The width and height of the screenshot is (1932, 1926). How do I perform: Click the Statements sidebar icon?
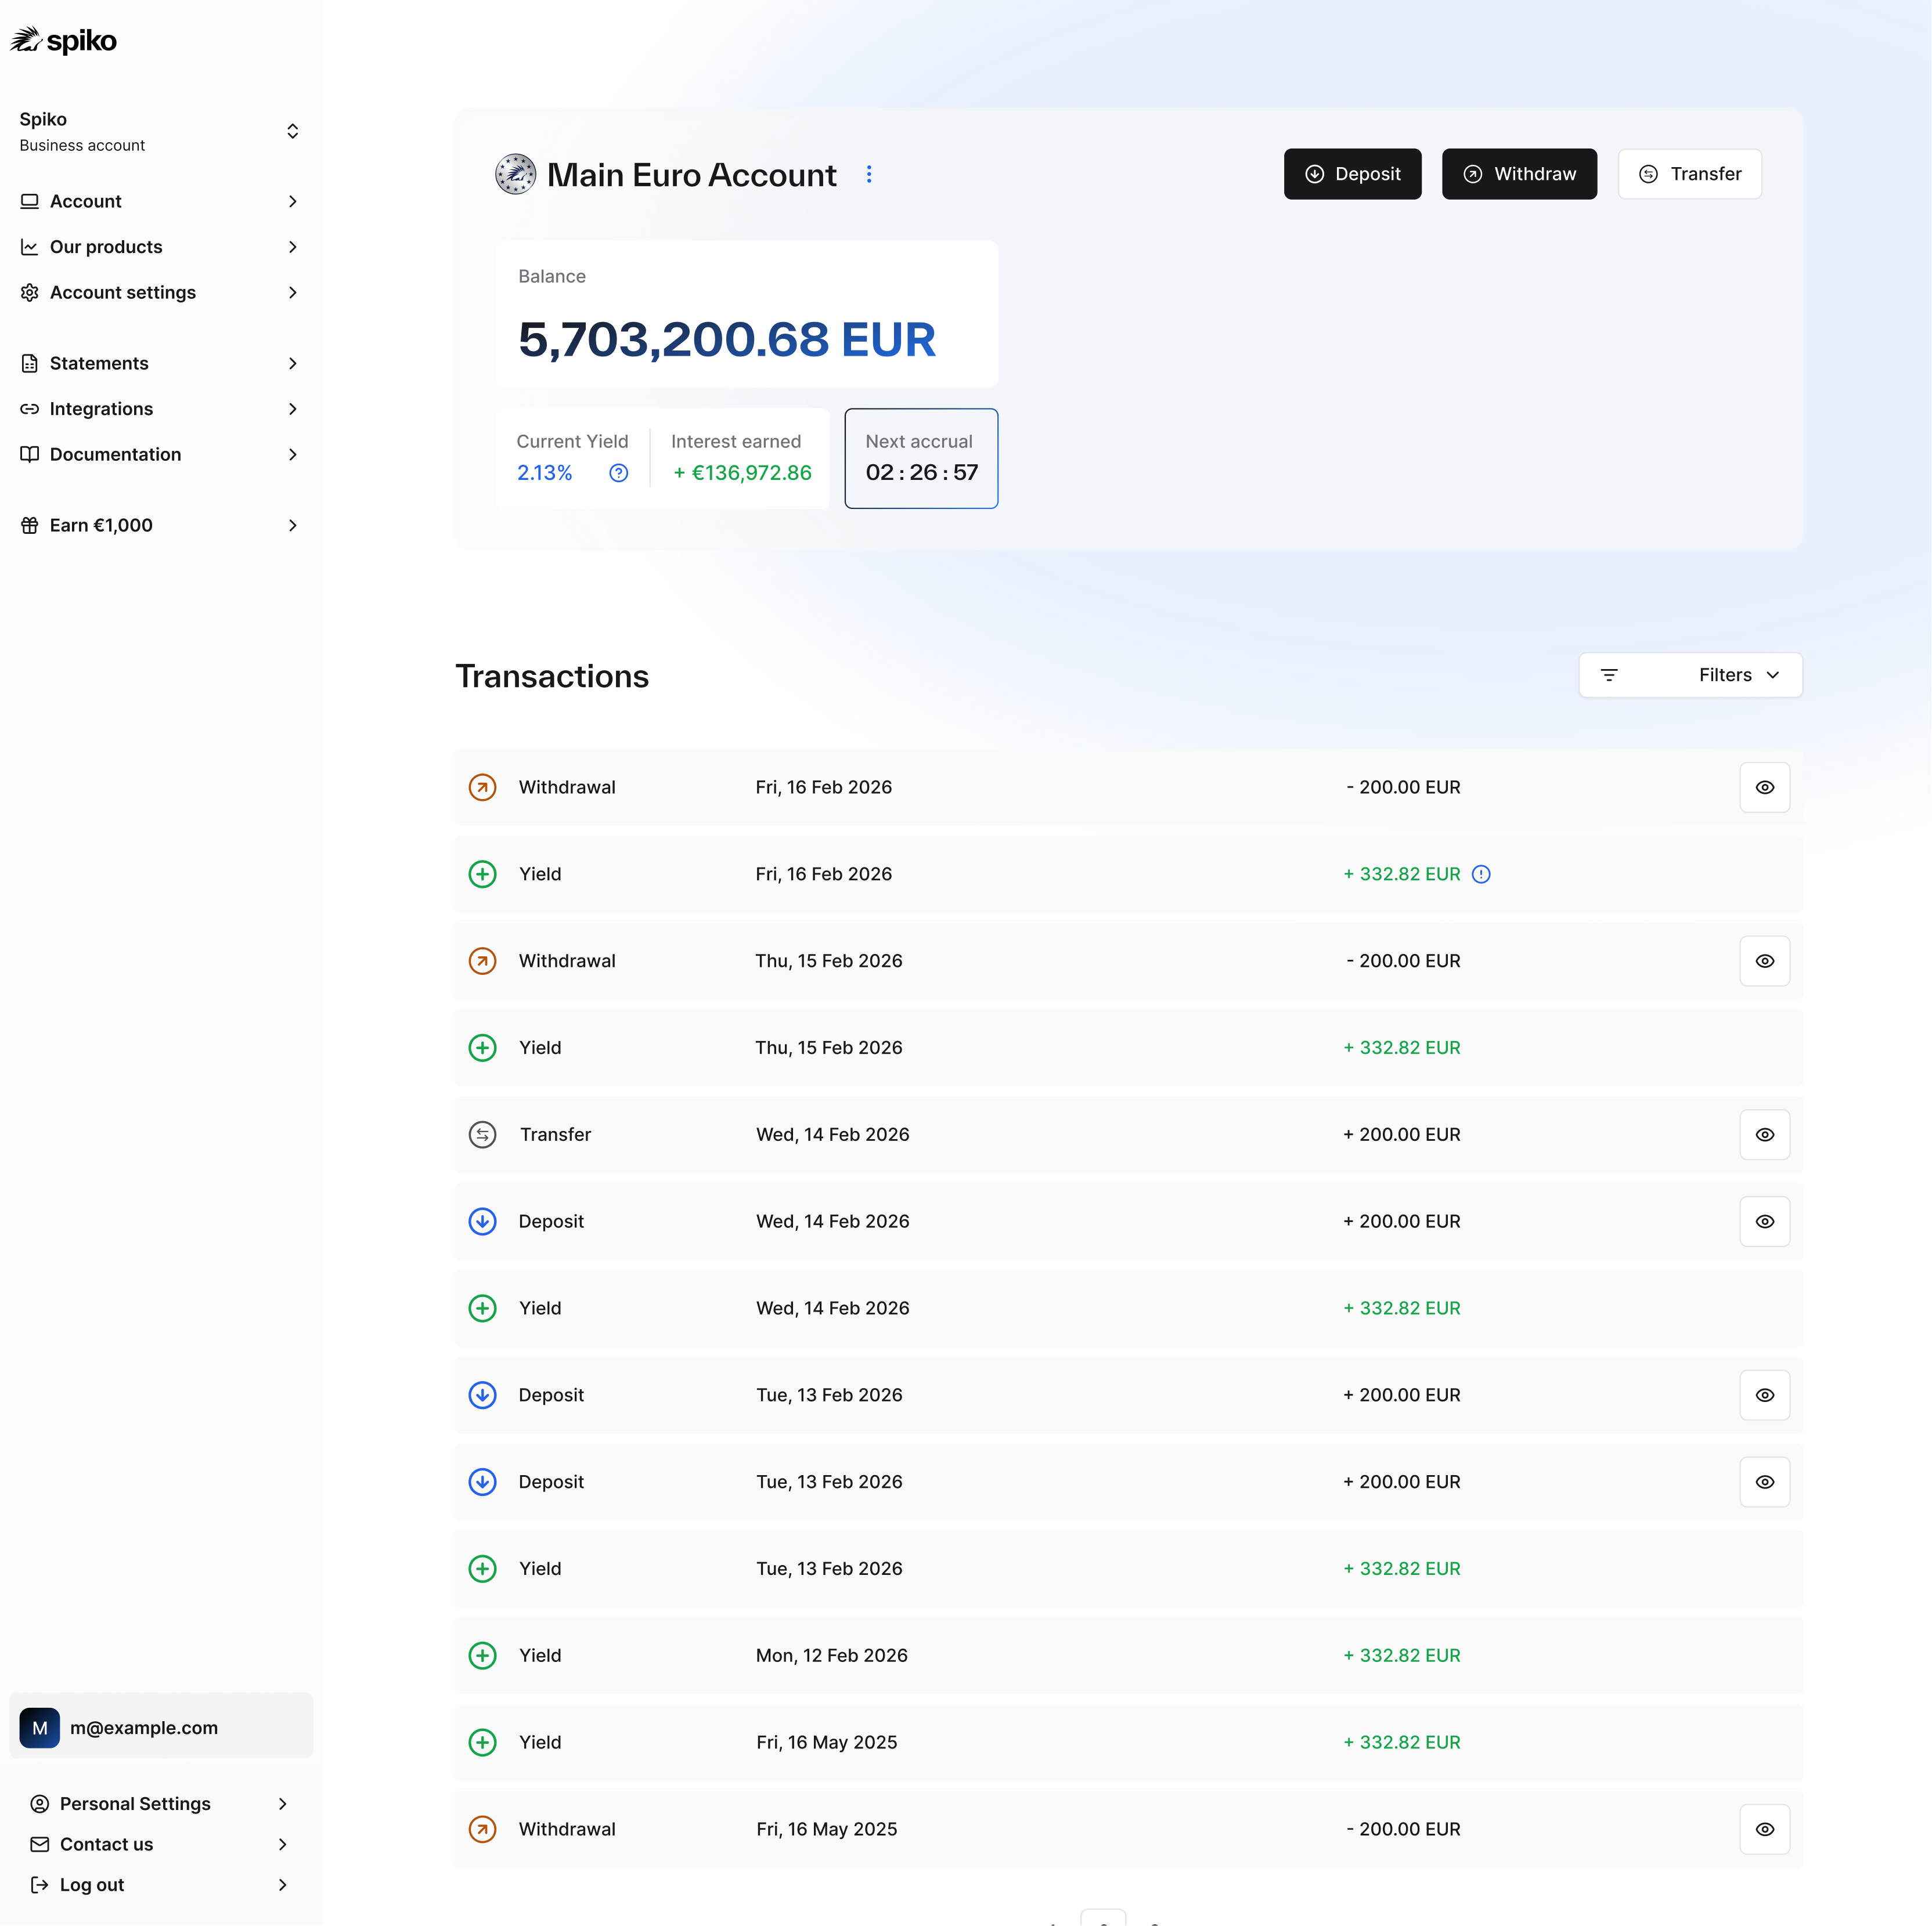pyautogui.click(x=29, y=363)
